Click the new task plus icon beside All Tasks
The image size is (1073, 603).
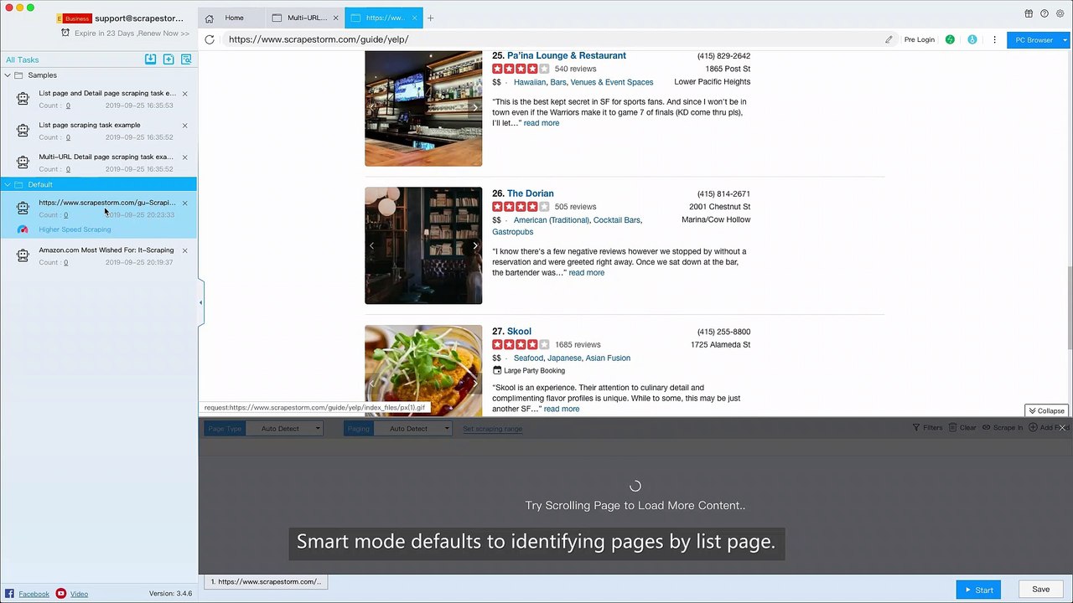[168, 59]
